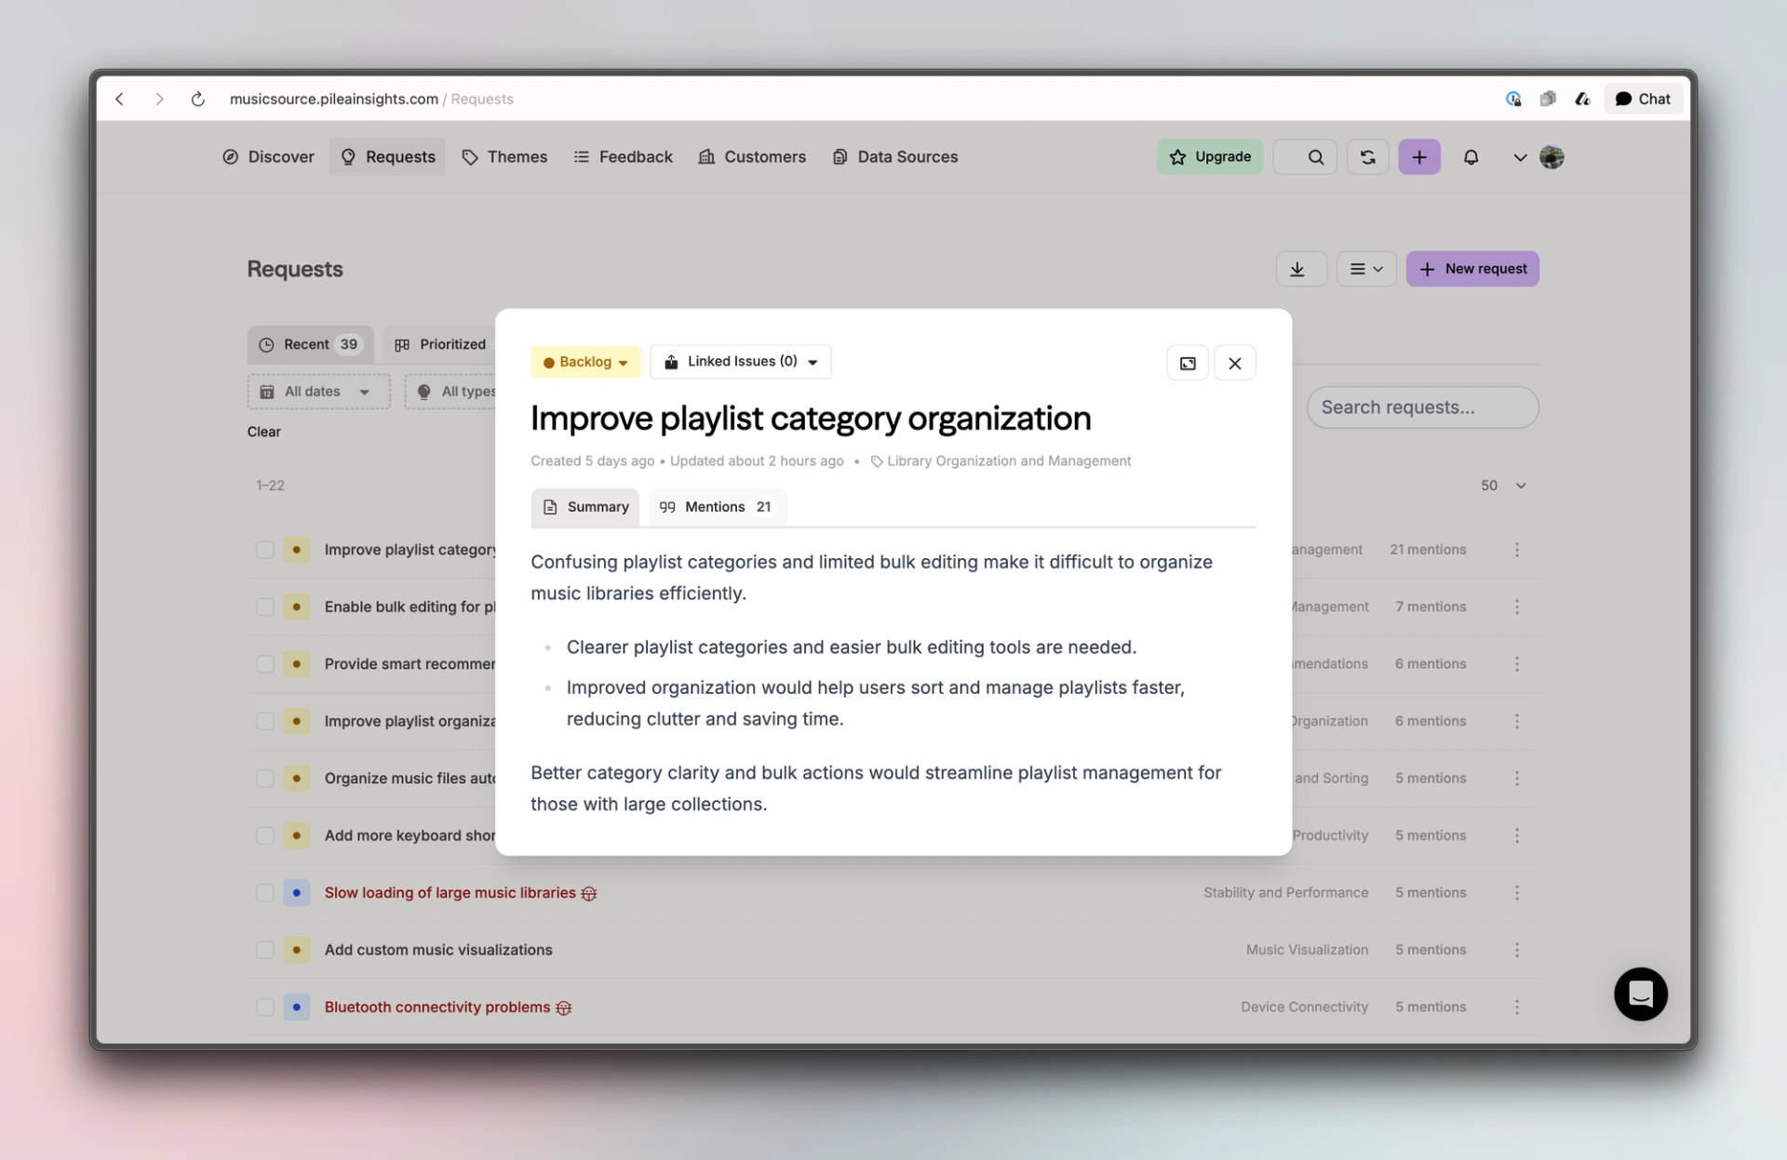Check the Improve playlist category row checkbox
This screenshot has width=1787, height=1160.
[x=264, y=550]
